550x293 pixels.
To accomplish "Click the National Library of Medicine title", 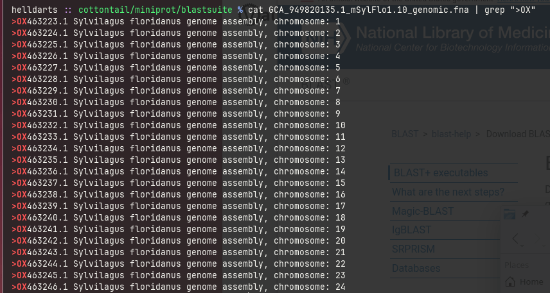I will point(450,32).
